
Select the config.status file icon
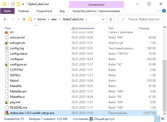click(7, 54)
